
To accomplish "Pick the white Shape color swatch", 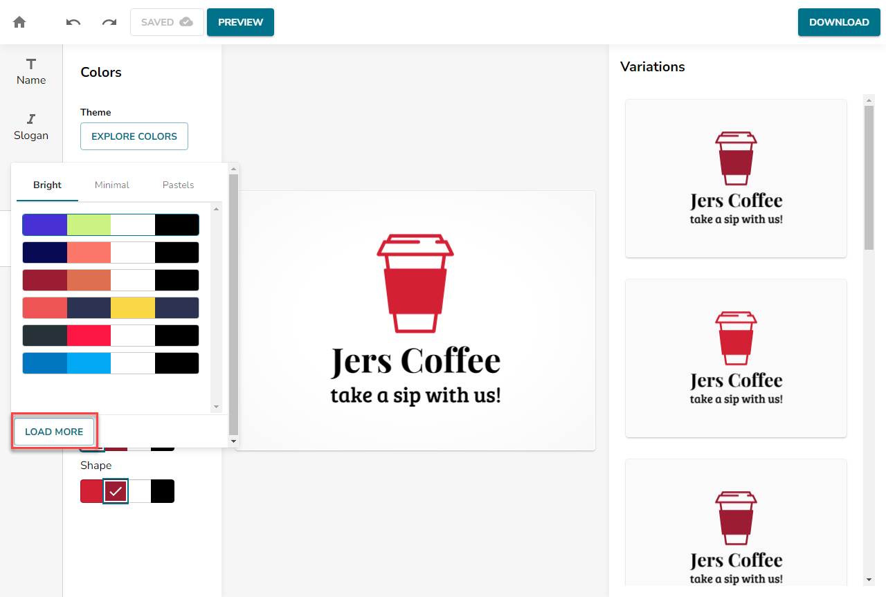I will 139,491.
